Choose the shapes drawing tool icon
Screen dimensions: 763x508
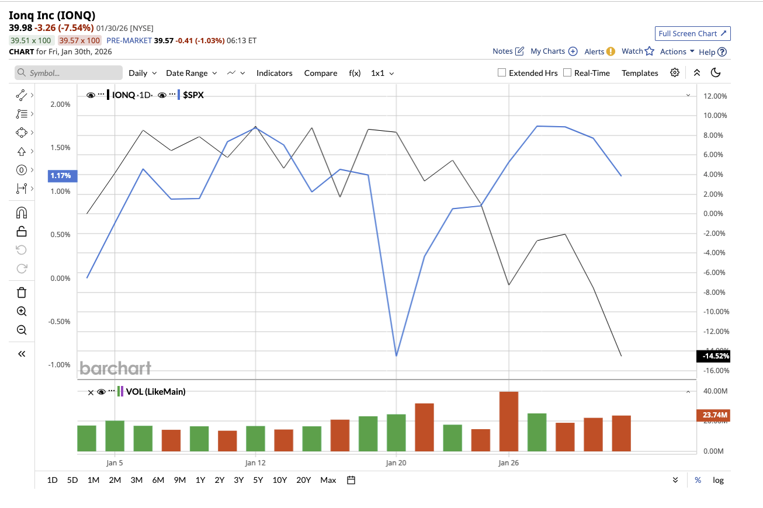coord(22,133)
